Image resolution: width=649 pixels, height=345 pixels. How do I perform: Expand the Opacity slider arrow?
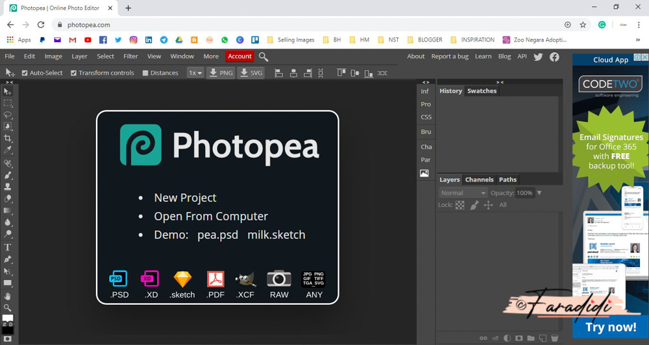pos(539,193)
